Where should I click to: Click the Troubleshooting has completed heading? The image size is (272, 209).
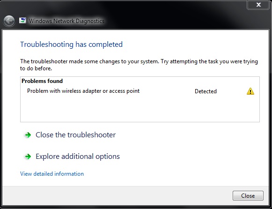(x=71, y=45)
